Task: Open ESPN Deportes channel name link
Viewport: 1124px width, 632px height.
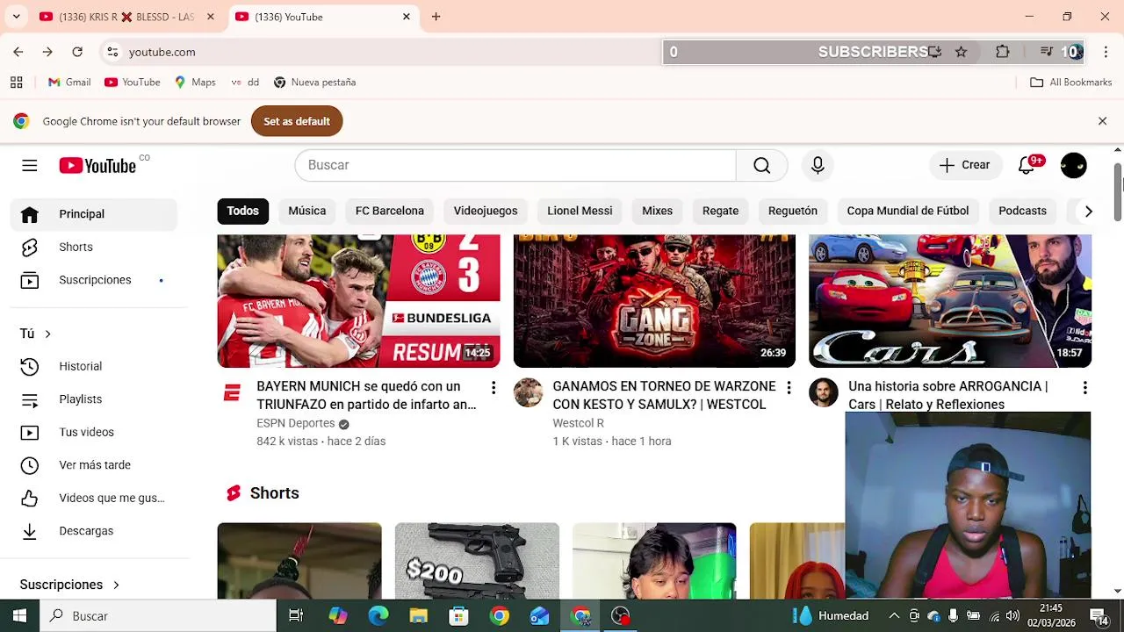Action: (296, 423)
